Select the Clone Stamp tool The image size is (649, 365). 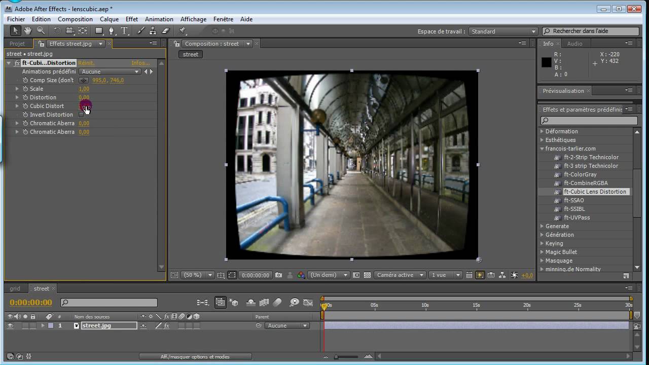click(153, 31)
